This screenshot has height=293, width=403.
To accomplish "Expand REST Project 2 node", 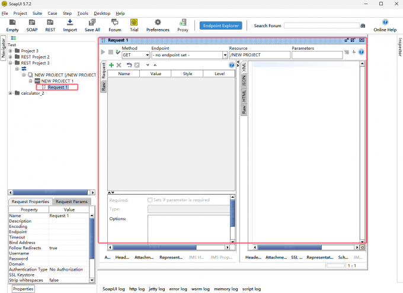I will [x=10, y=57].
